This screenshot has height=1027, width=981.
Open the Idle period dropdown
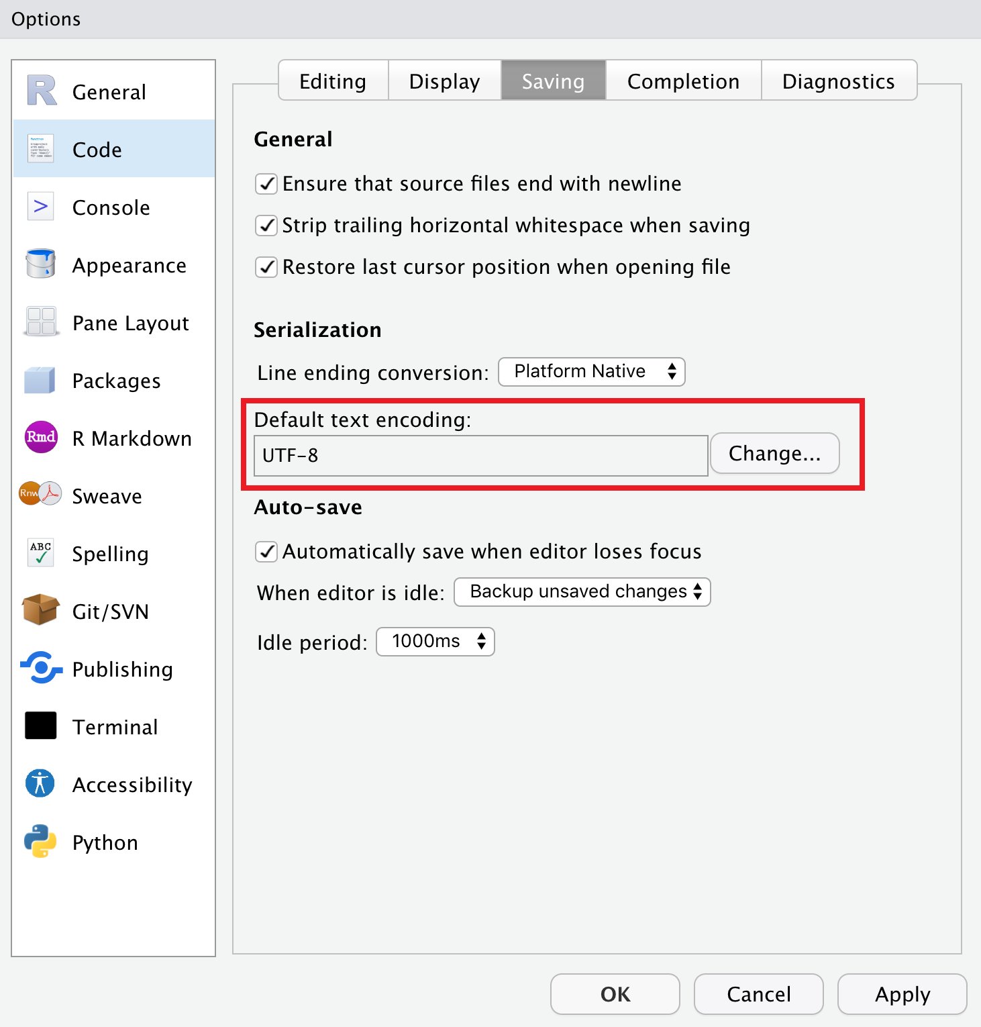click(435, 642)
